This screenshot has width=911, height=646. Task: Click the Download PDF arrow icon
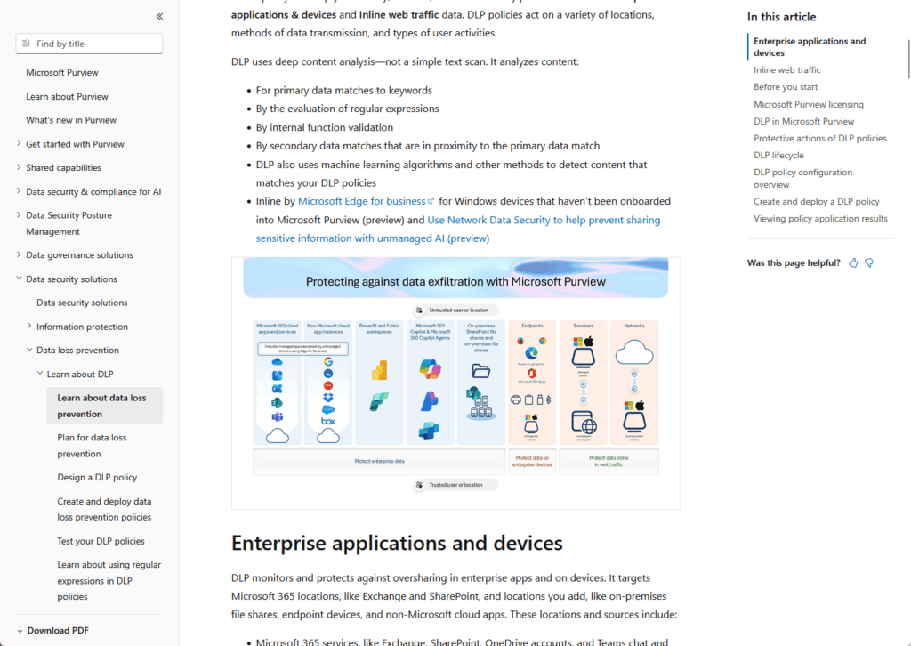[20, 630]
